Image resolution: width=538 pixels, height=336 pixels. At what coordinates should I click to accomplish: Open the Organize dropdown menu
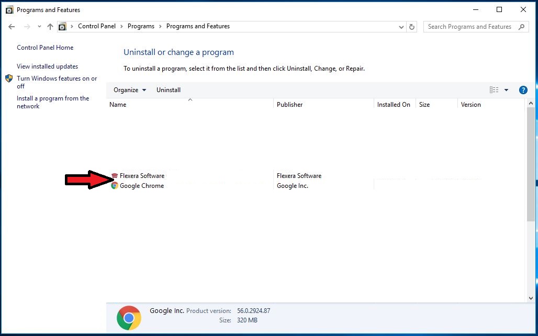tap(130, 90)
